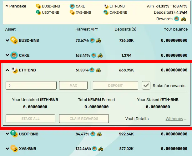
Task: Click the XVS-BNB icon in the Pancake header
Action: pyautogui.click(x=72, y=12)
